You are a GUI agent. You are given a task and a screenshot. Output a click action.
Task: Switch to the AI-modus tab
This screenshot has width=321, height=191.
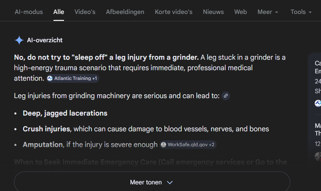click(29, 12)
